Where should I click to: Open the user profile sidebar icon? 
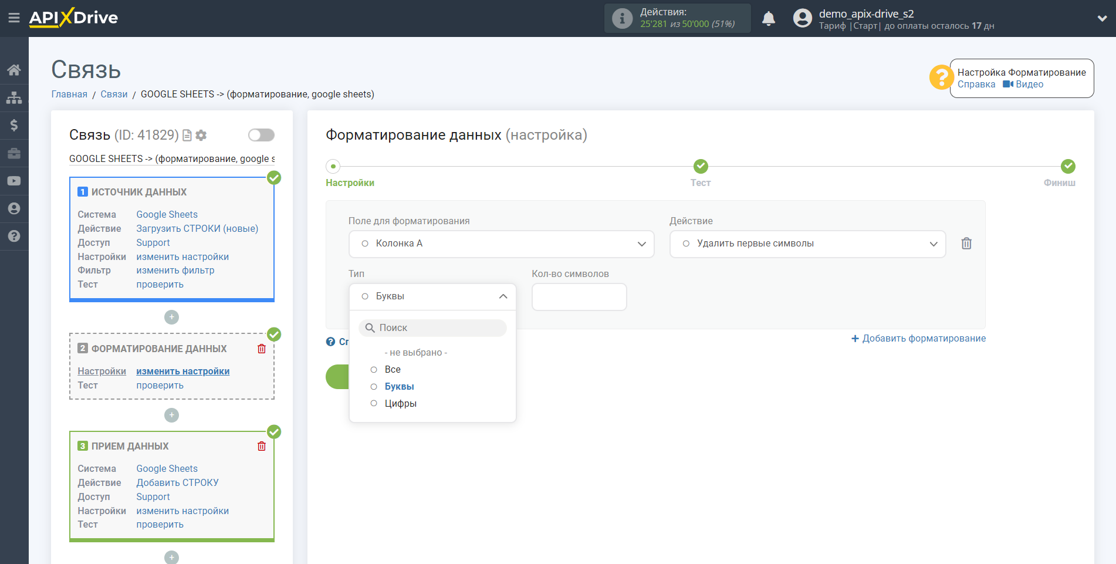[x=14, y=208]
